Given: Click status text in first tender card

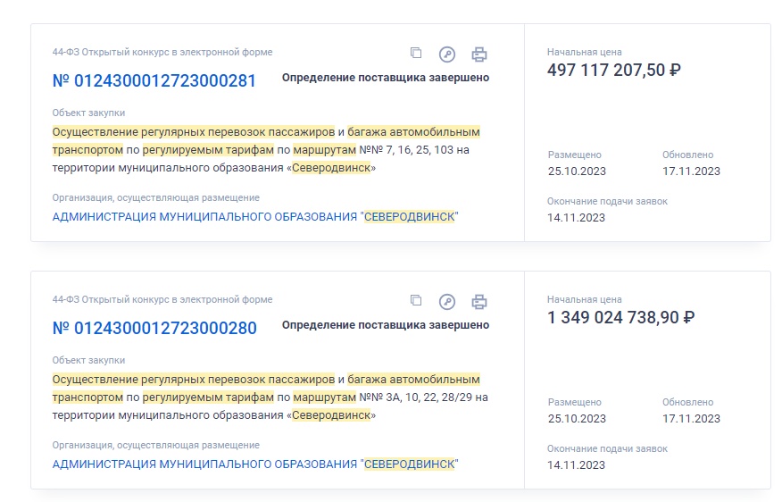Looking at the screenshot, I should pyautogui.click(x=386, y=78).
